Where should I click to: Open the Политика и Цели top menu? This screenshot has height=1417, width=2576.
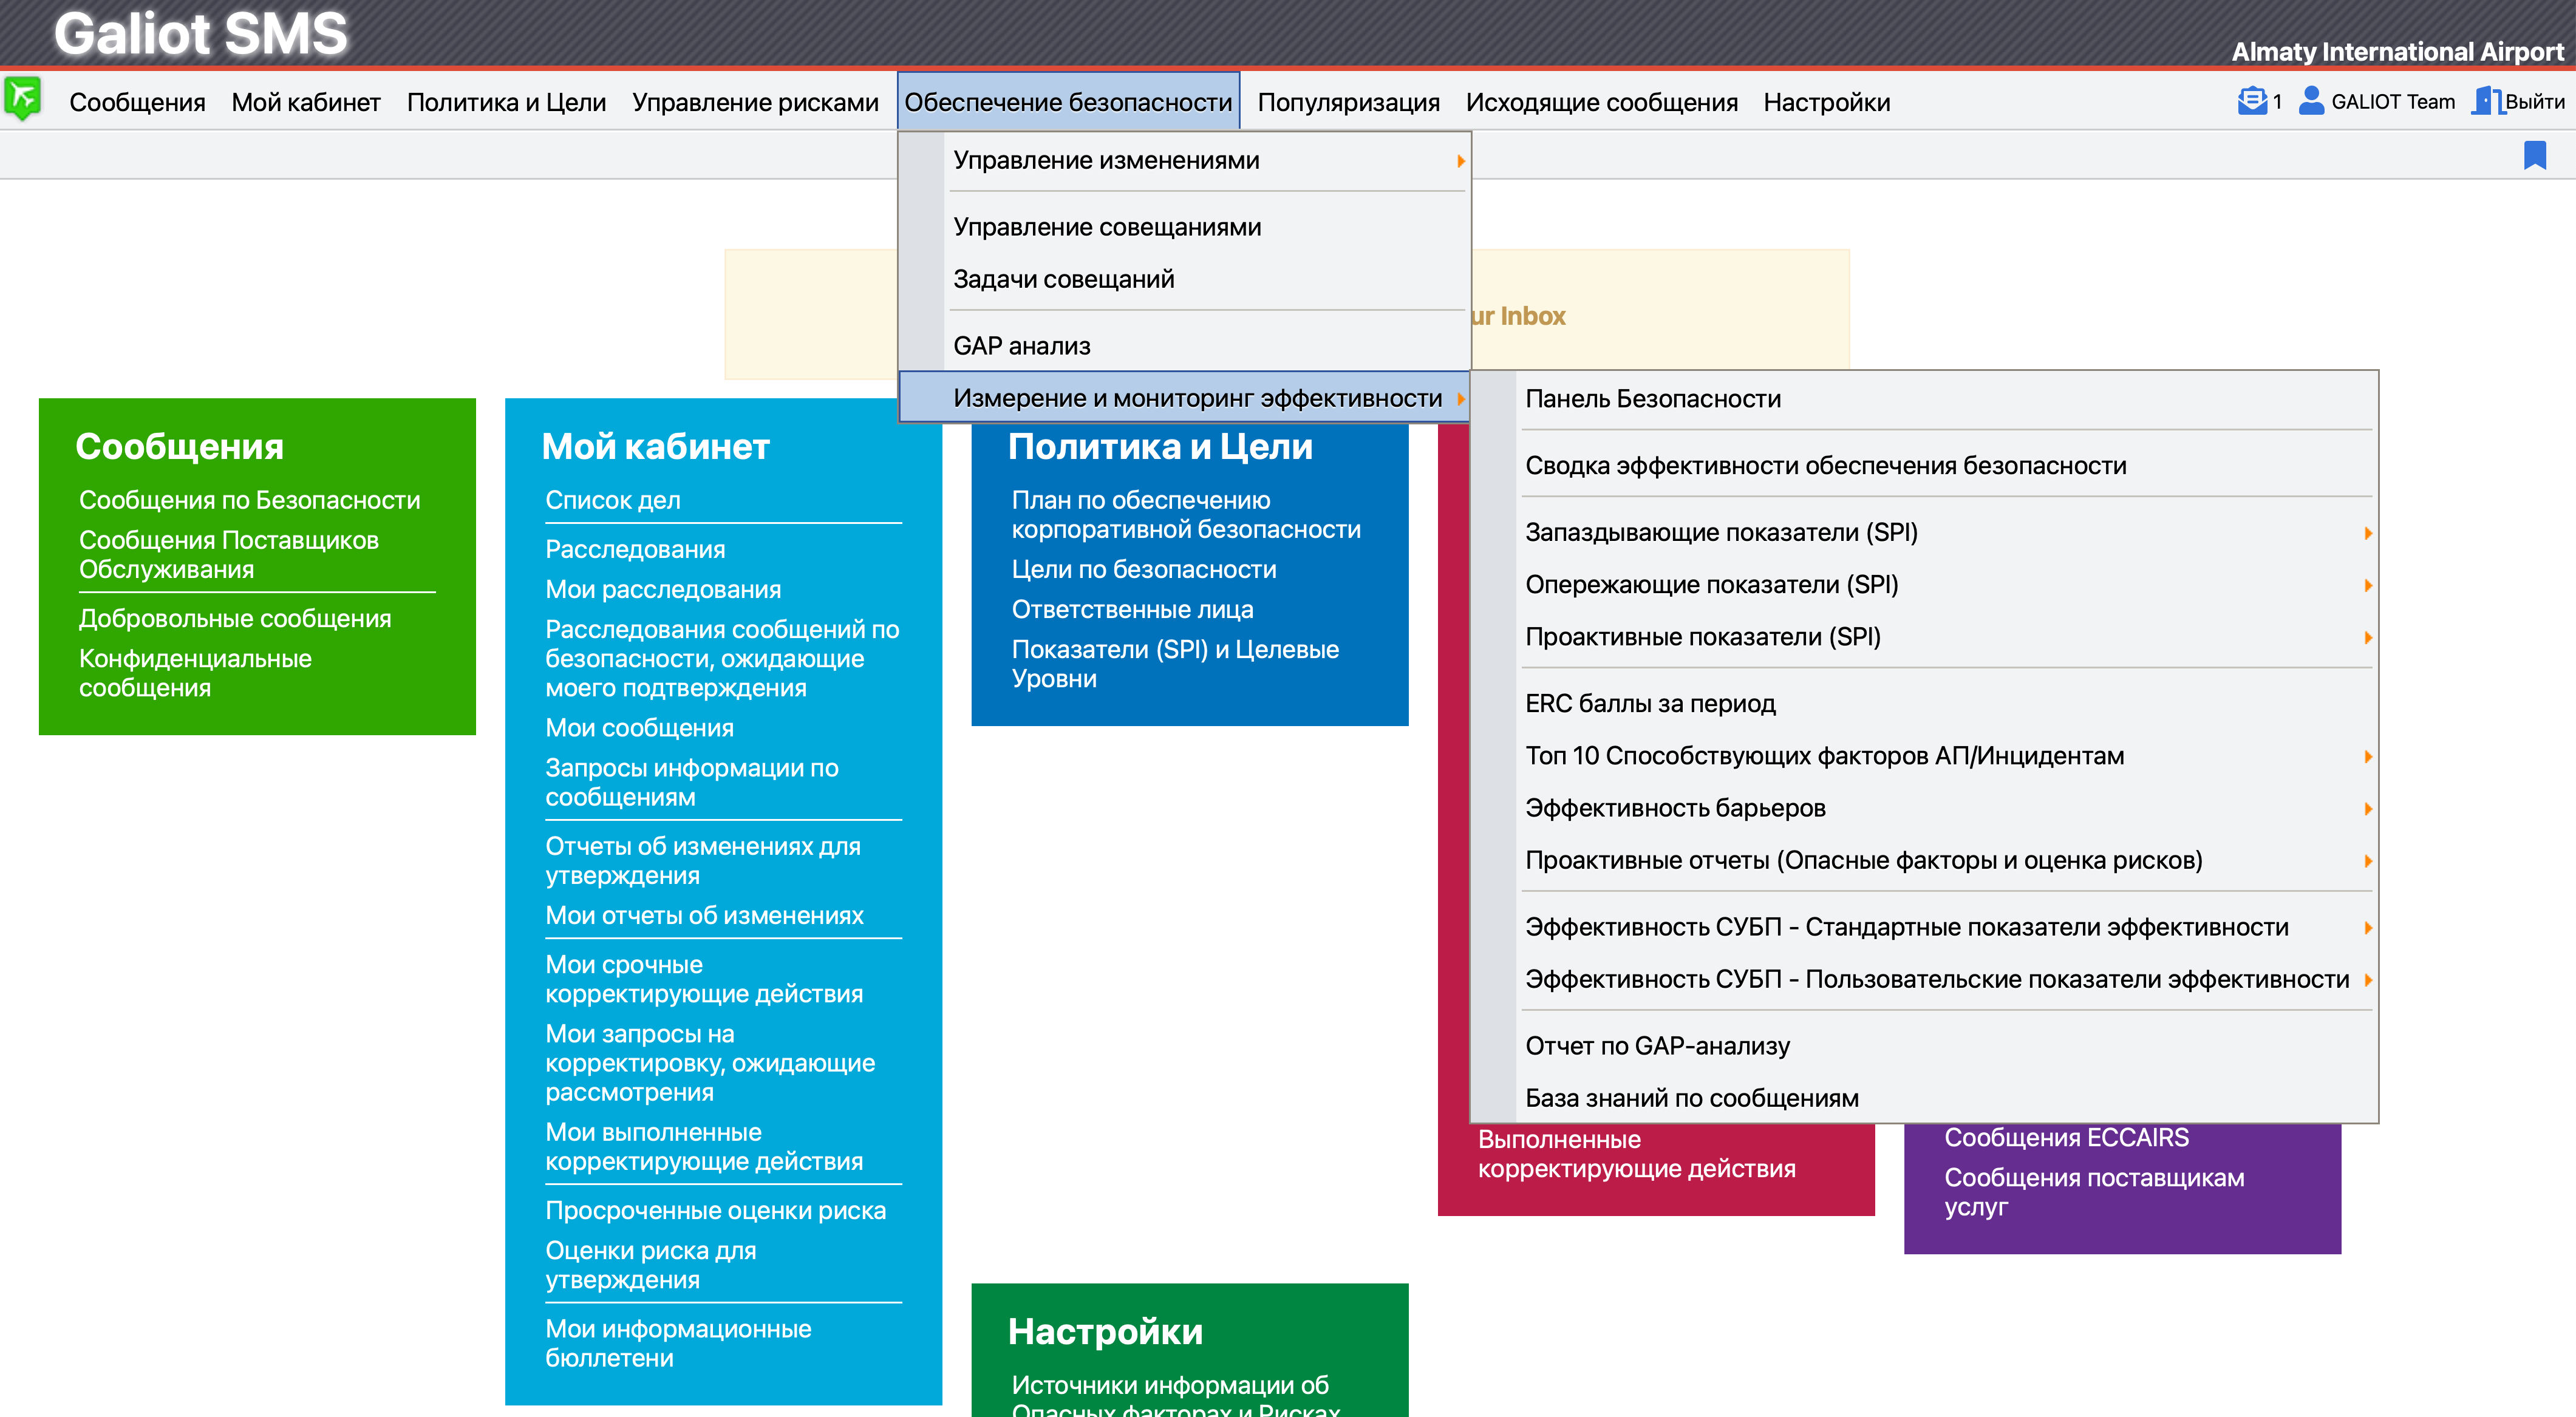tap(506, 102)
